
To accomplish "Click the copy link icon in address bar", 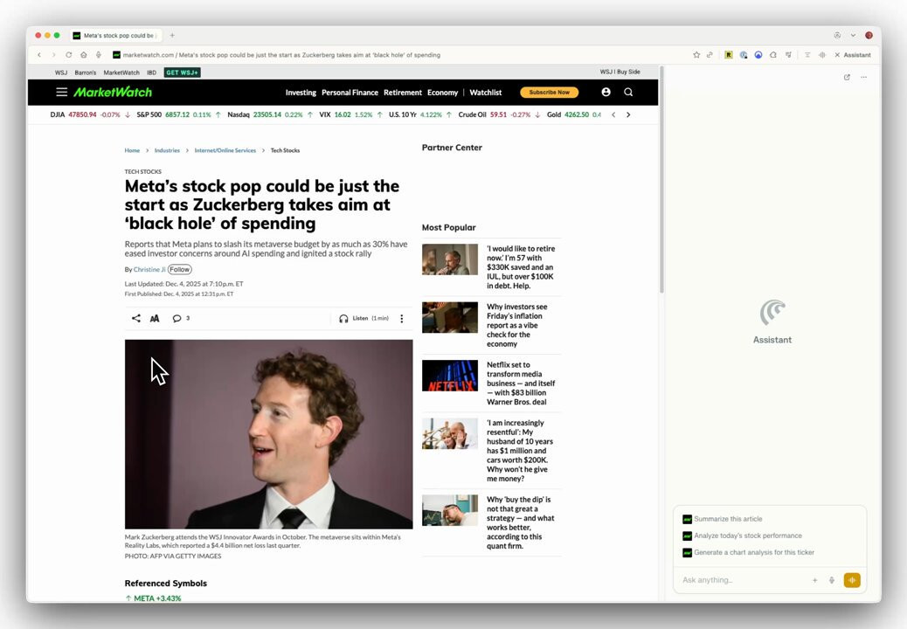I will (710, 55).
